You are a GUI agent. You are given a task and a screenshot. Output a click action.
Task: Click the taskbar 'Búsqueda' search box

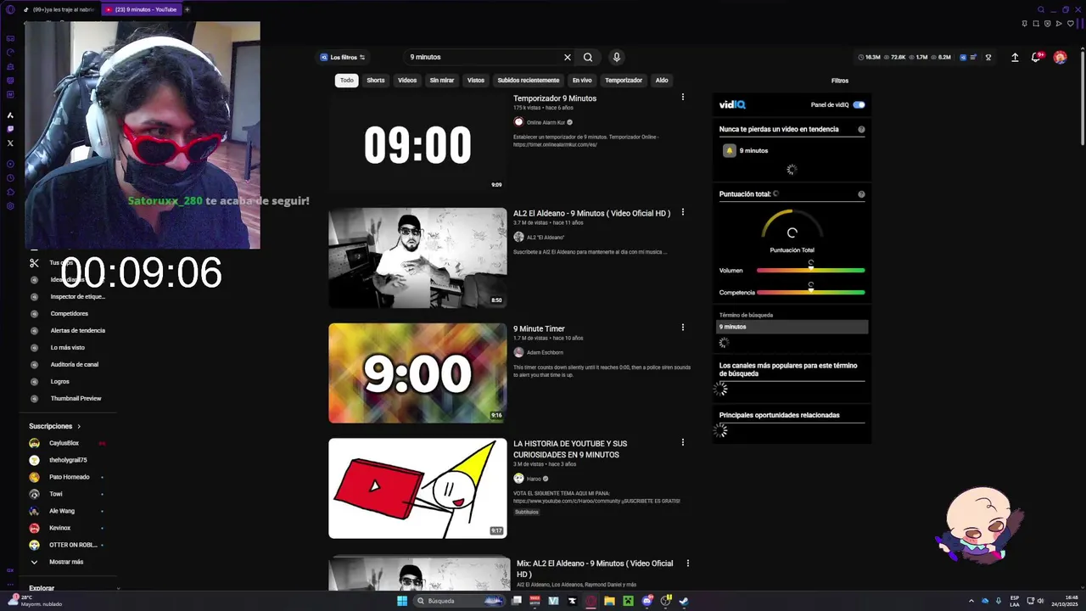click(459, 601)
